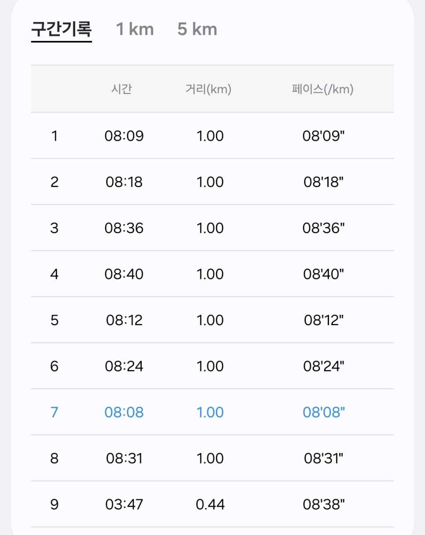This screenshot has width=425, height=535.
Task: Select lap 9 row with time 03:47
Action: (x=212, y=504)
